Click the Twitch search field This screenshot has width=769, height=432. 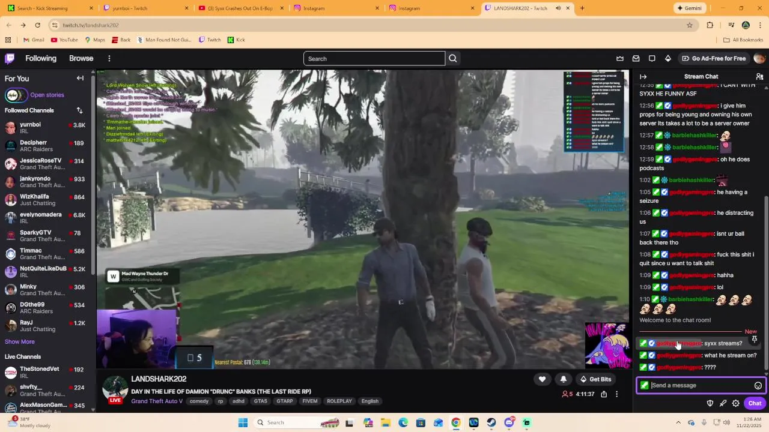click(x=374, y=58)
